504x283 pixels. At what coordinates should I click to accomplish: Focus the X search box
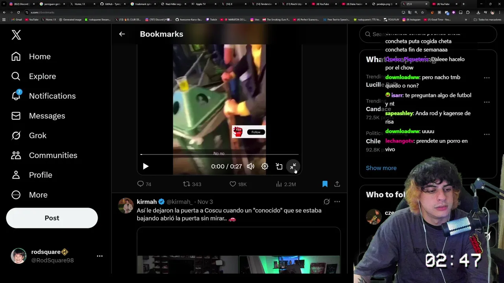[x=428, y=34]
